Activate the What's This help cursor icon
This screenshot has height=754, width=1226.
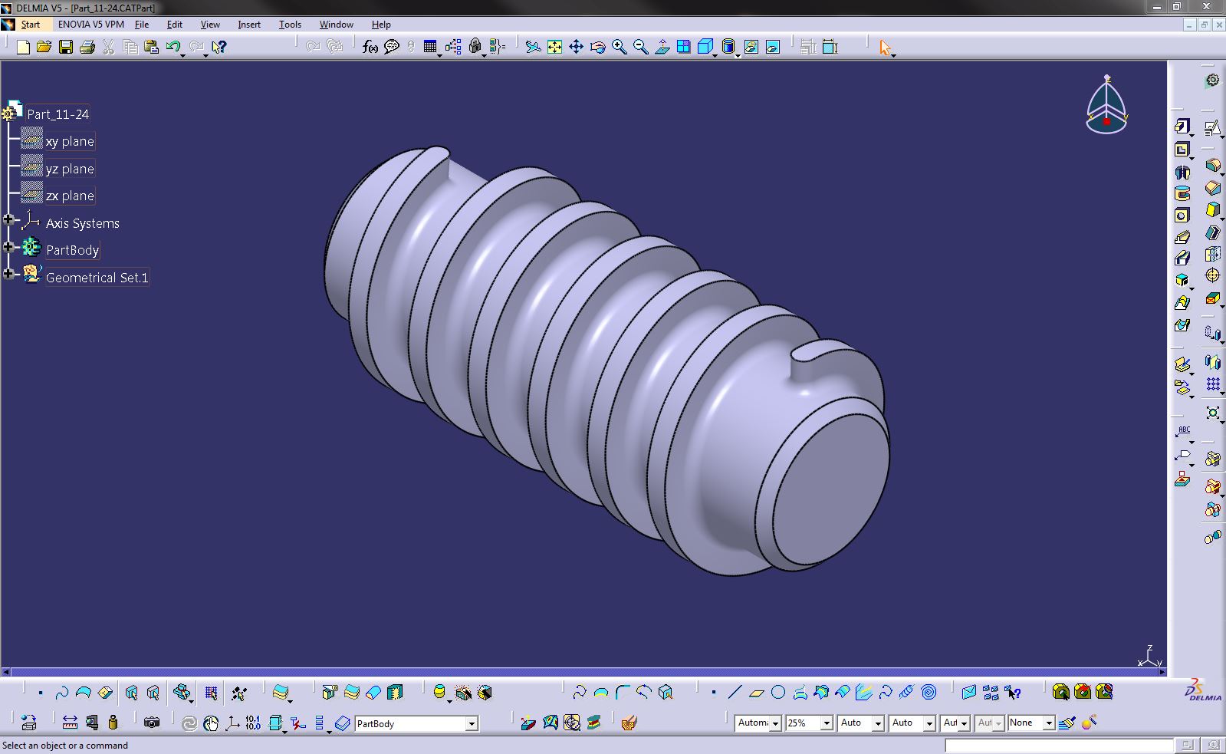click(219, 47)
